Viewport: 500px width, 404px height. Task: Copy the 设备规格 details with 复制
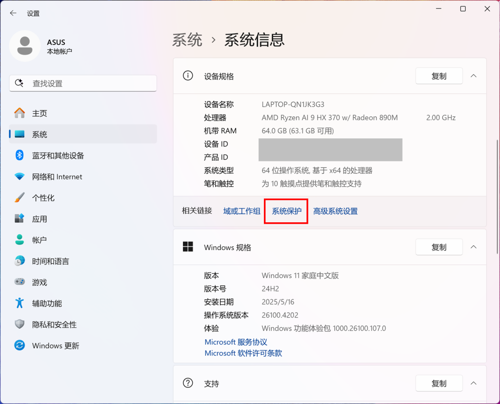click(439, 76)
